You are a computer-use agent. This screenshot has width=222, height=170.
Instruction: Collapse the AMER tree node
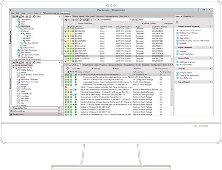coord(22,34)
